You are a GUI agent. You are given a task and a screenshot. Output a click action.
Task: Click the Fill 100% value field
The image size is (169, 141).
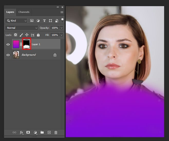(x=55, y=35)
